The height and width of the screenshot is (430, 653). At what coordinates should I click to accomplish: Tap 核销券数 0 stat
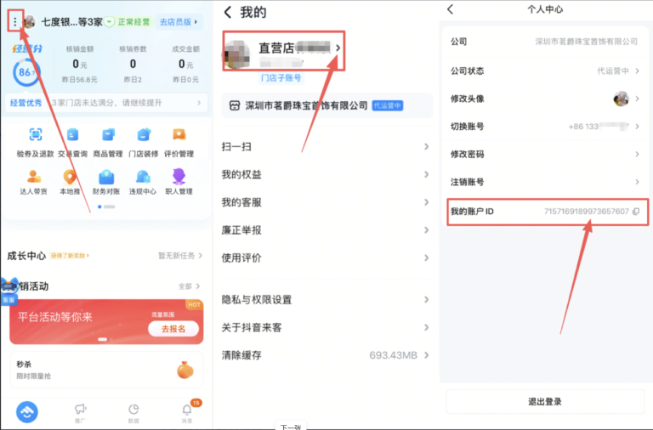click(133, 64)
